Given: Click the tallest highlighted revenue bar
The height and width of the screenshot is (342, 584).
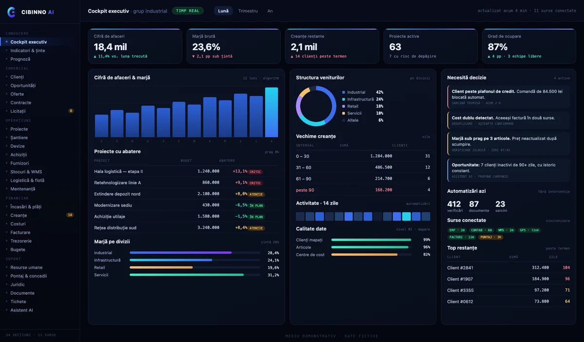Looking at the screenshot, I should (x=272, y=112).
